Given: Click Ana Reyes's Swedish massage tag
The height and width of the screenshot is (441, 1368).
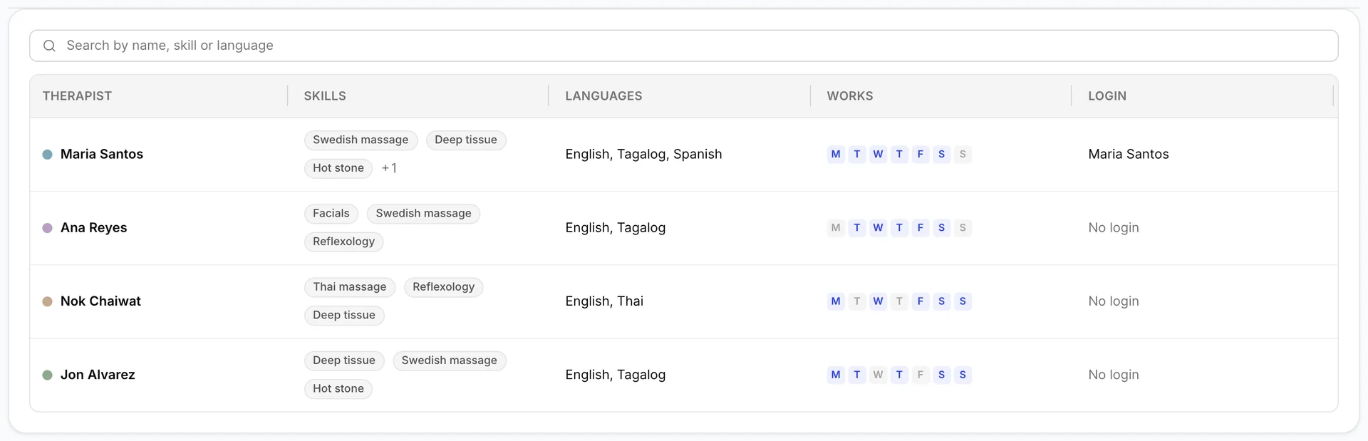Looking at the screenshot, I should (423, 214).
